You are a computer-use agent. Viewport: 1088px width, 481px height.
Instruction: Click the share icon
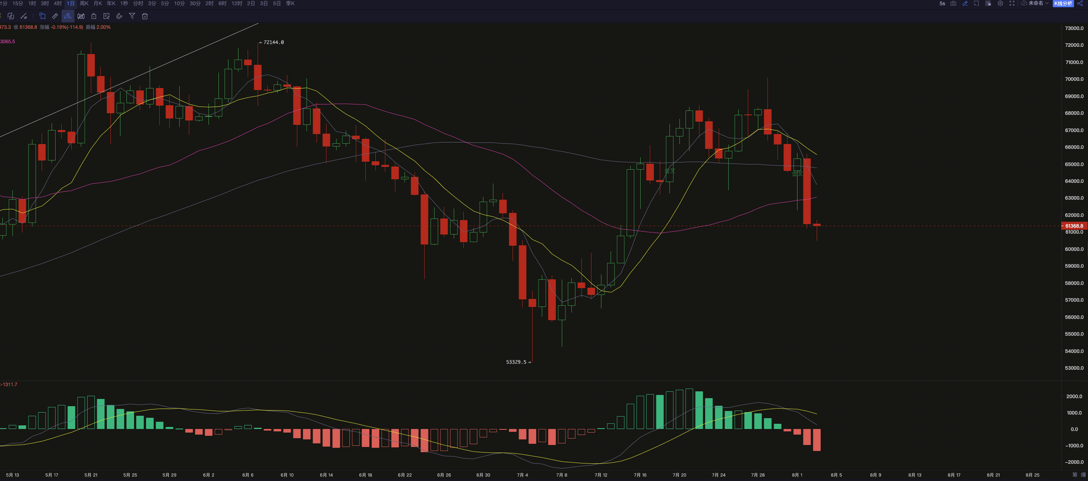tap(1080, 3)
